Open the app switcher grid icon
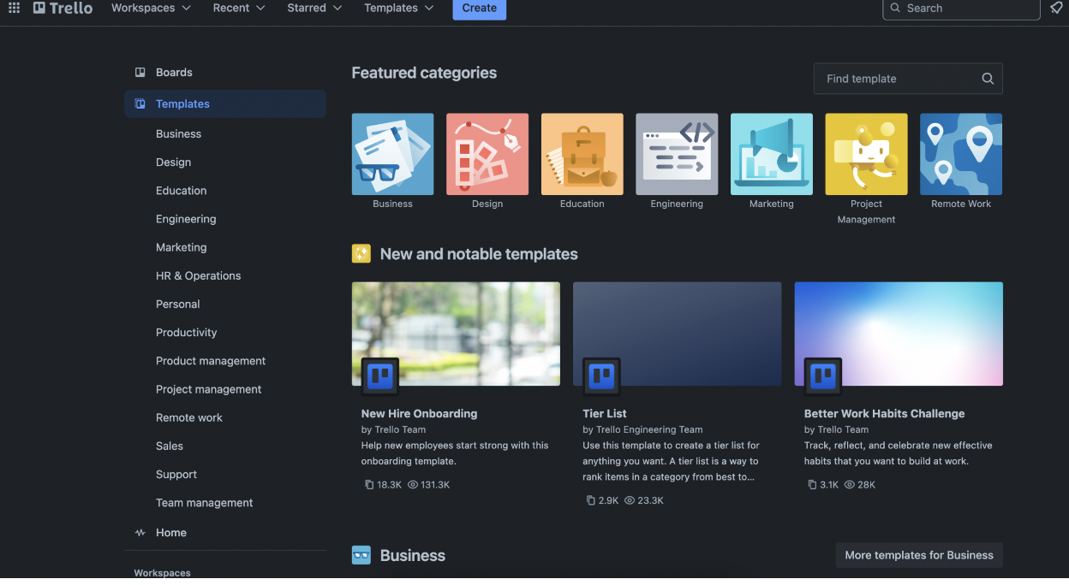This screenshot has width=1069, height=585. tap(14, 8)
